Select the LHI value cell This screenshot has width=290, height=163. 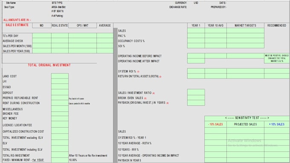(60, 81)
